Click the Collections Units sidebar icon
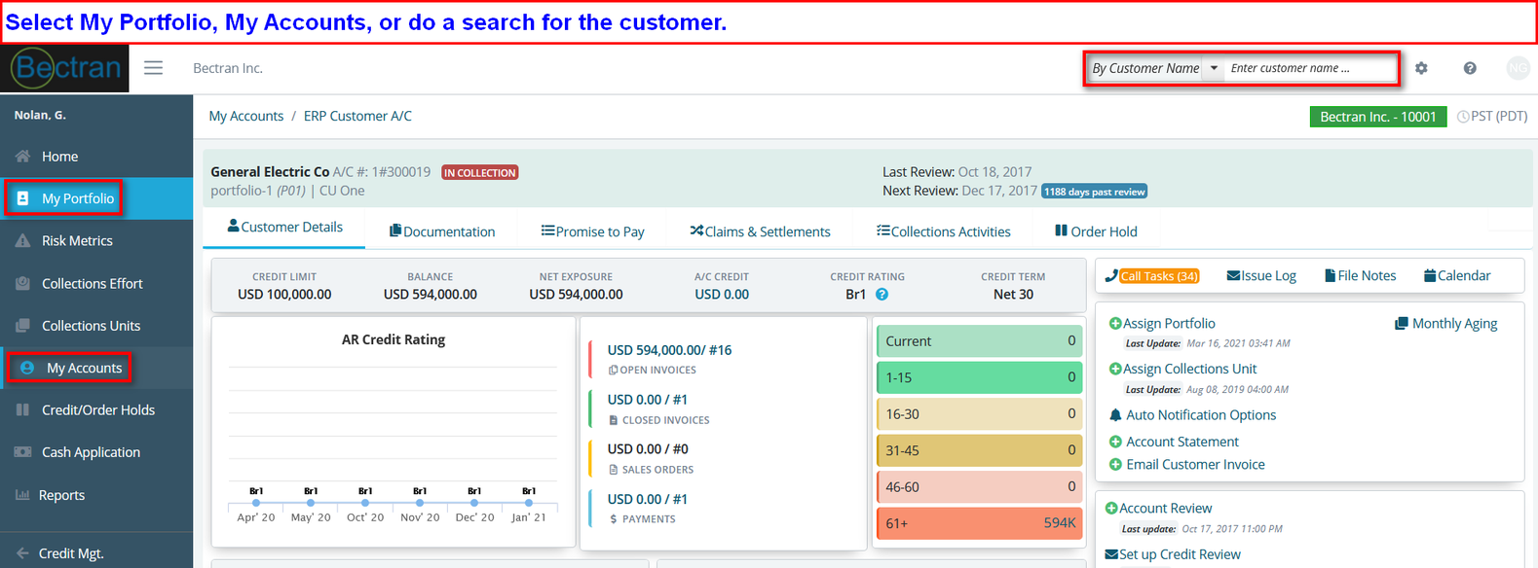This screenshot has height=568, width=1538. tap(22, 326)
